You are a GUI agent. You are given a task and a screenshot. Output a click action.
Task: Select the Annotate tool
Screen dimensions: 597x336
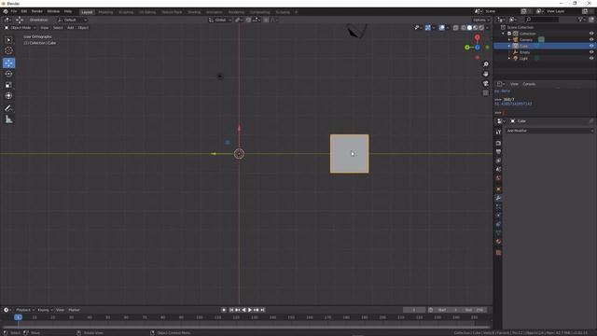[8, 108]
